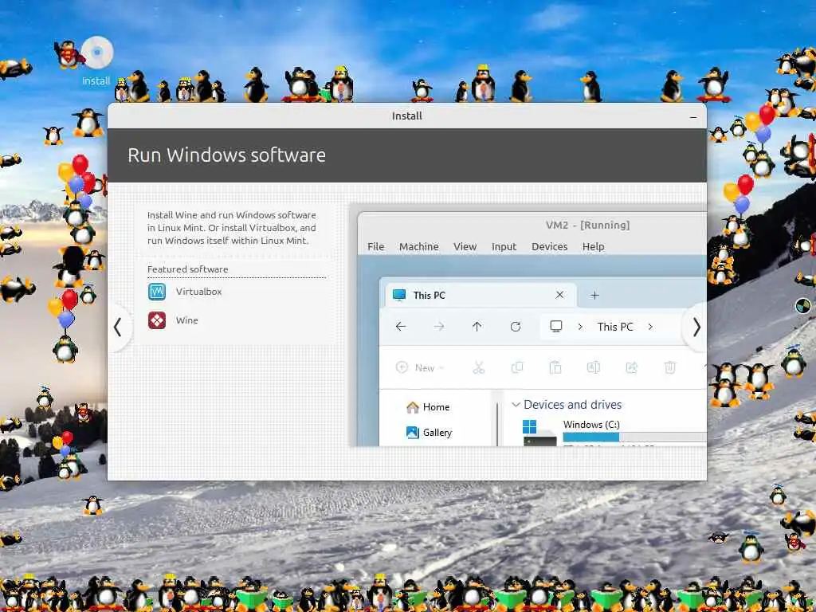This screenshot has height=612, width=816.
Task: Click the Explorer up arrow
Action: coord(477,326)
